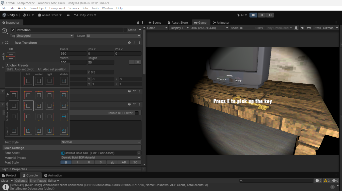The image size is (342, 191).
Task: Open the Asset Store toolbar dropdown
Action: 50,15
